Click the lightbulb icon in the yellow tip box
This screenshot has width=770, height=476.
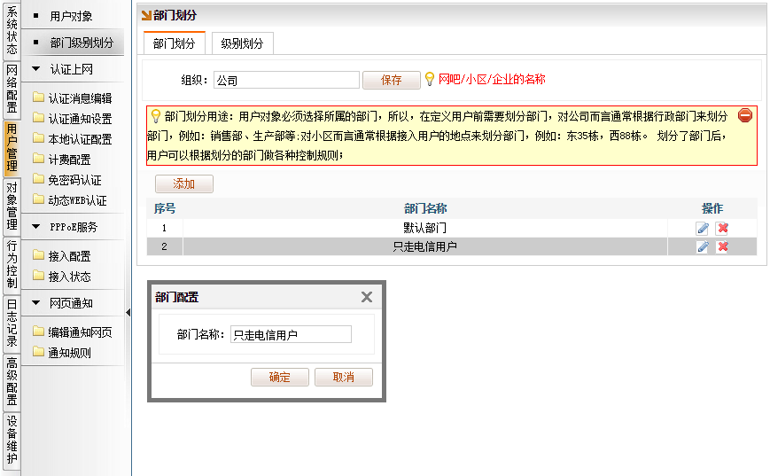pyautogui.click(x=156, y=116)
